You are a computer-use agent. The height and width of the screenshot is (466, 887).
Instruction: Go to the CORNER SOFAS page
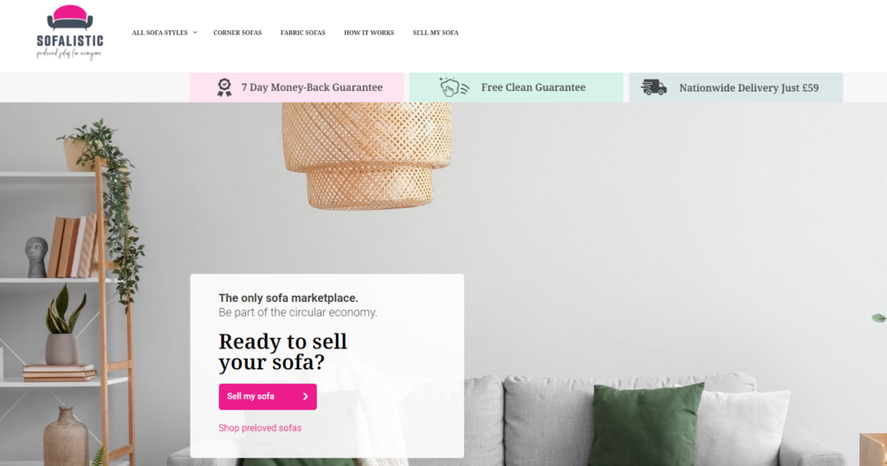coord(237,33)
